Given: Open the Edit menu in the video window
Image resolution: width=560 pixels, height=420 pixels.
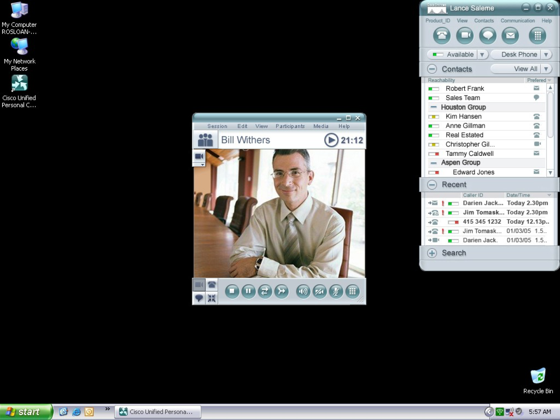Looking at the screenshot, I should 242,126.
